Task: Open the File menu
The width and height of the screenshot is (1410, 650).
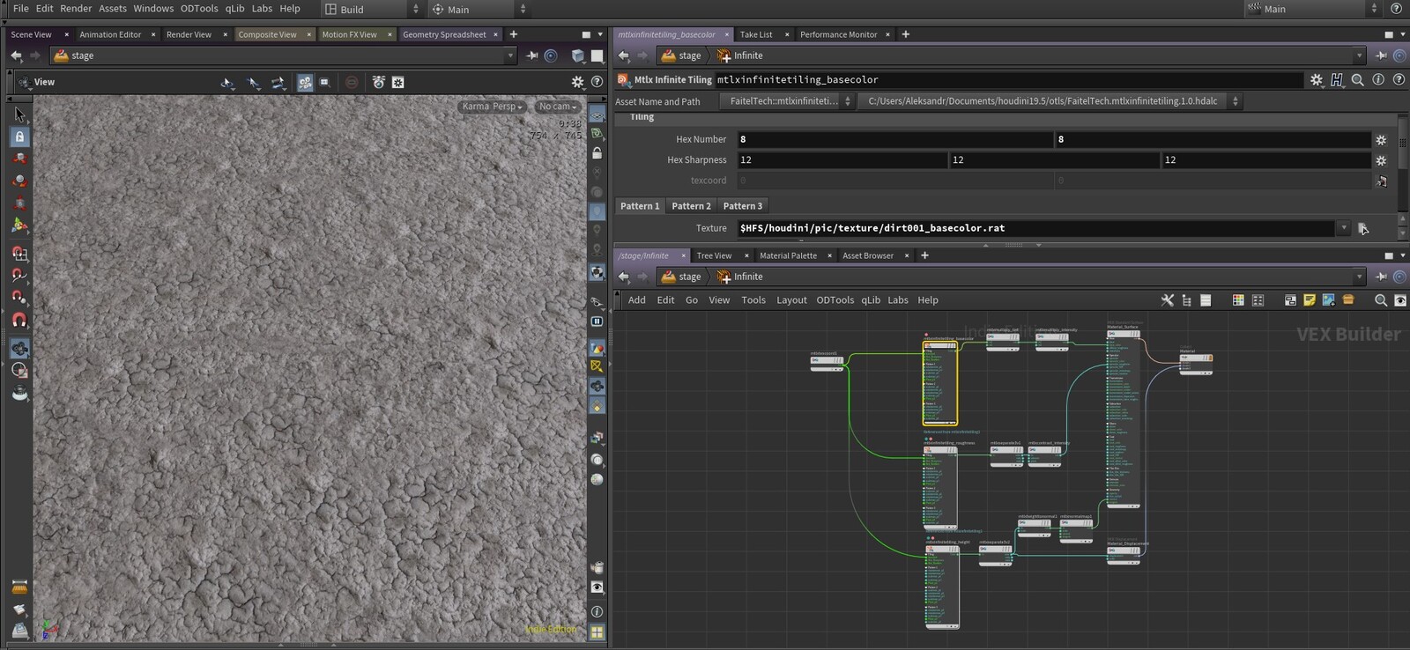Action: coord(21,8)
